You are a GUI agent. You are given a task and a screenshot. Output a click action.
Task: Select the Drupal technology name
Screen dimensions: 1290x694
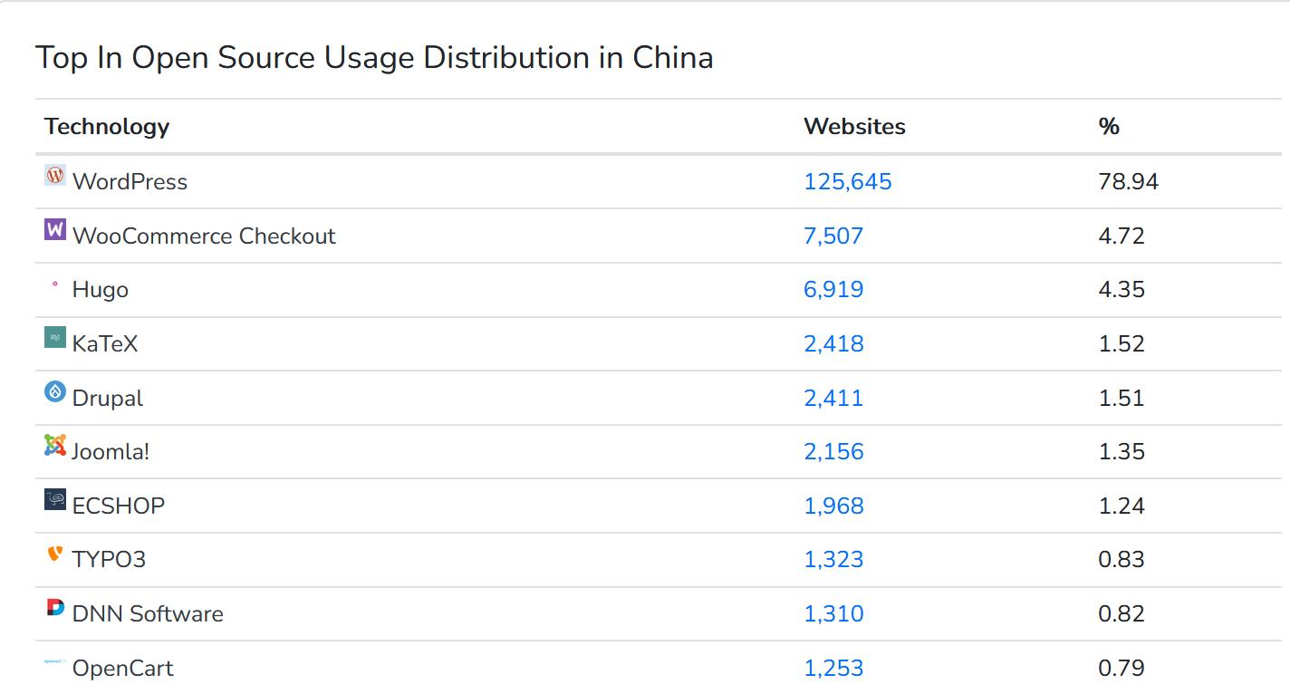coord(108,399)
